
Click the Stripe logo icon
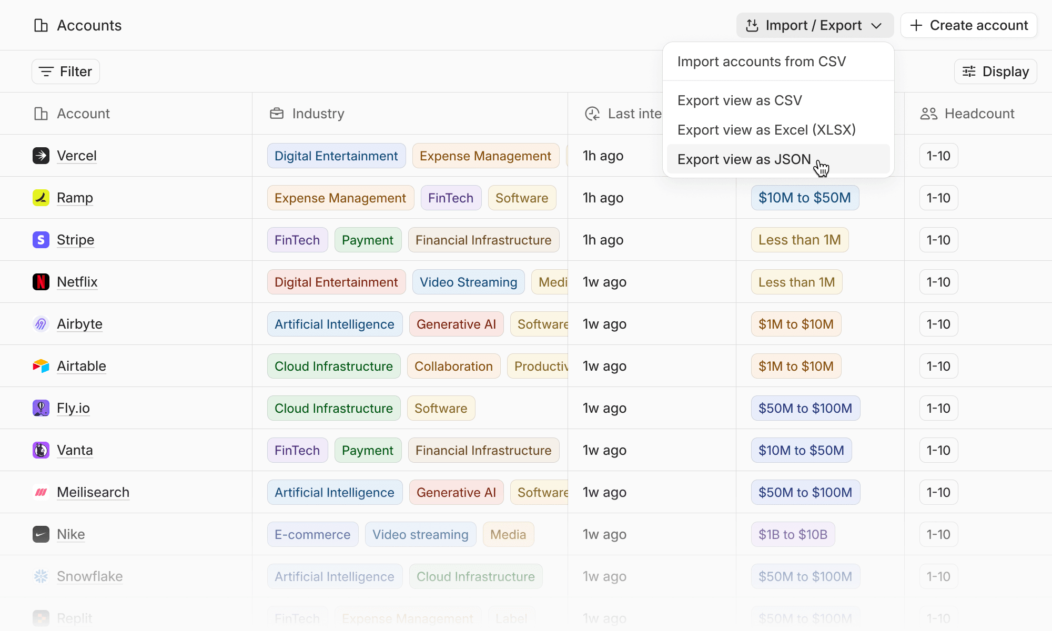click(41, 240)
